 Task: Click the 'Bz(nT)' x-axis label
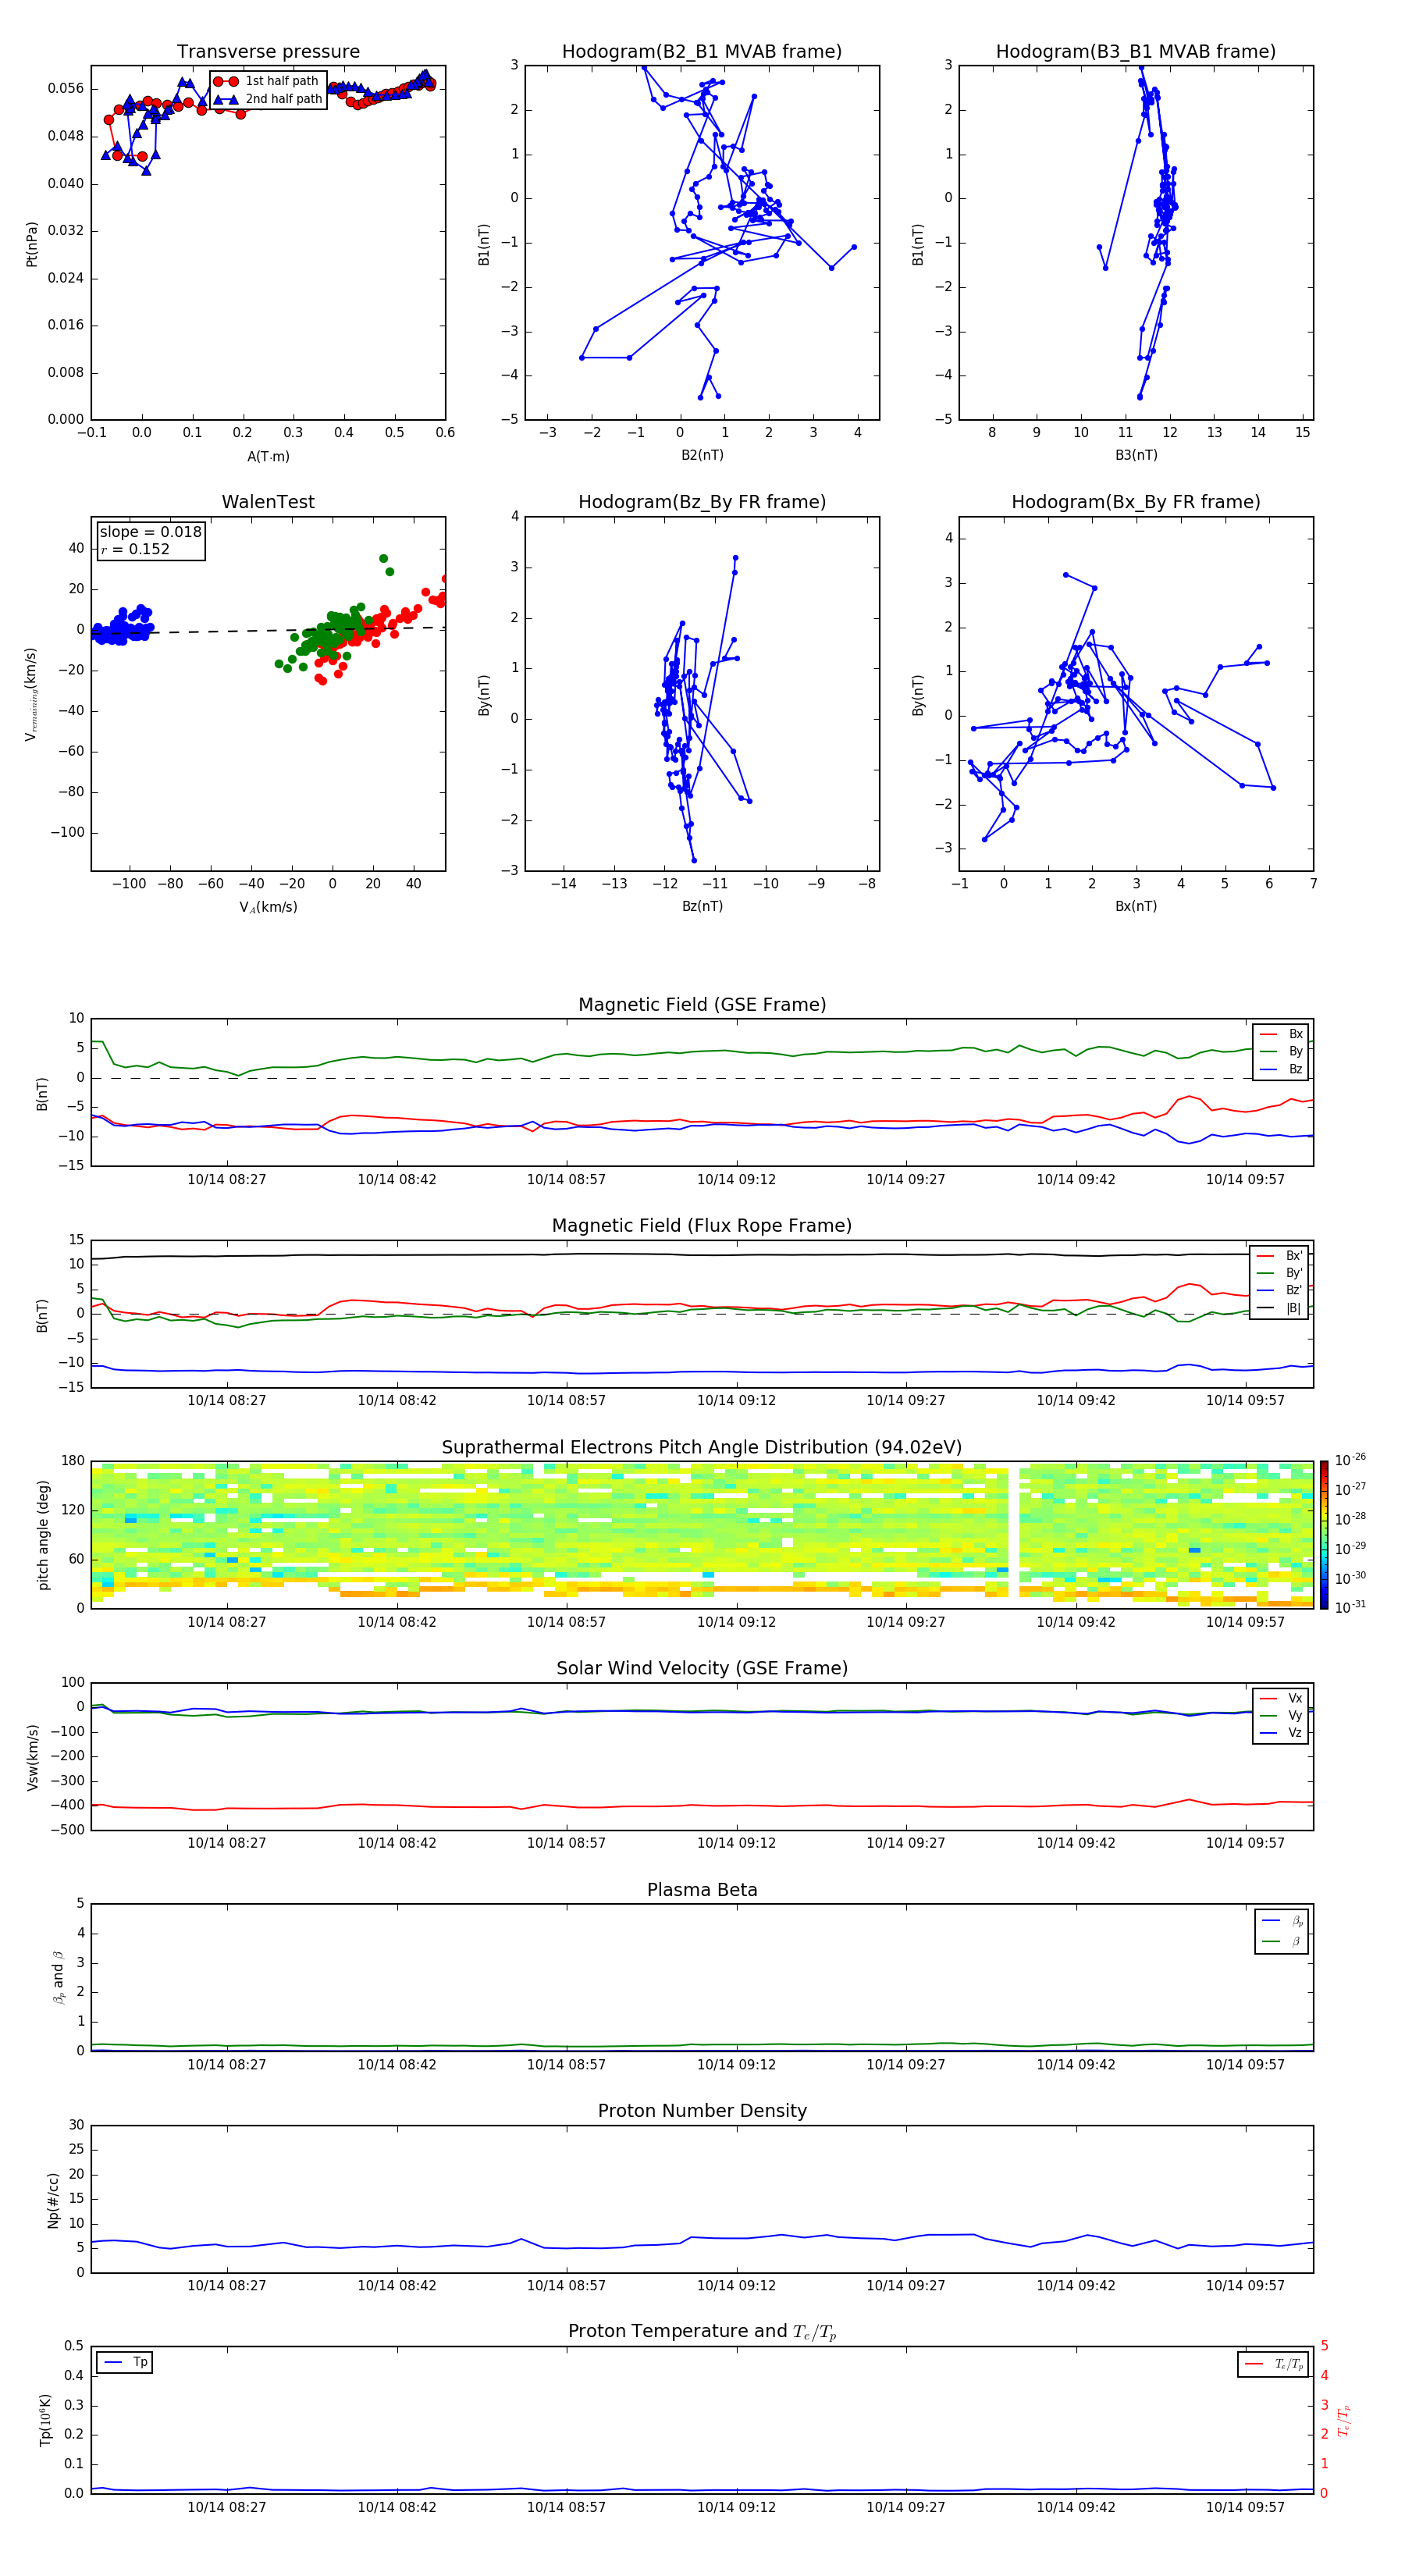702,906
